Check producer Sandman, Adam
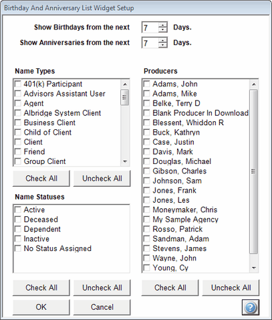This screenshot has width=272, height=320. [x=146, y=239]
